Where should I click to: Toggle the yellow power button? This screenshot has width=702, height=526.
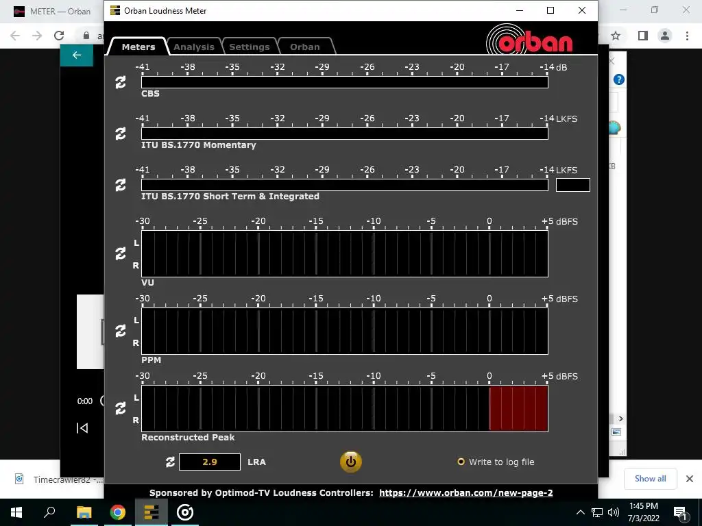(x=350, y=462)
